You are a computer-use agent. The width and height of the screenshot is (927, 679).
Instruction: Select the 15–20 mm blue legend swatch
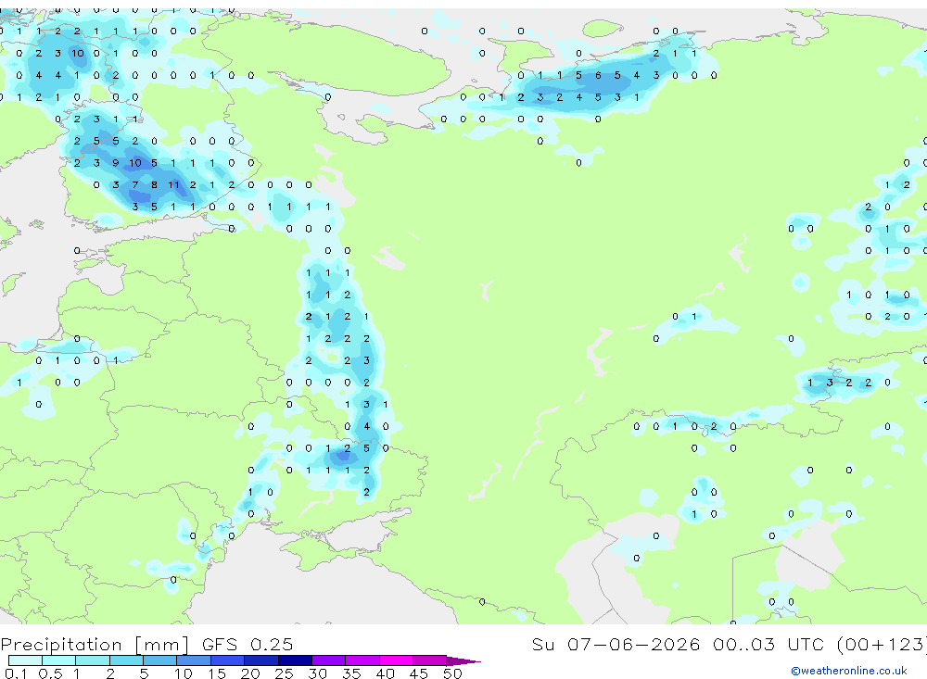pos(228,660)
